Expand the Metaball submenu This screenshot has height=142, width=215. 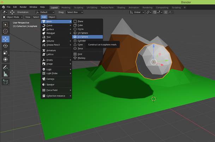pyautogui.click(x=56, y=33)
